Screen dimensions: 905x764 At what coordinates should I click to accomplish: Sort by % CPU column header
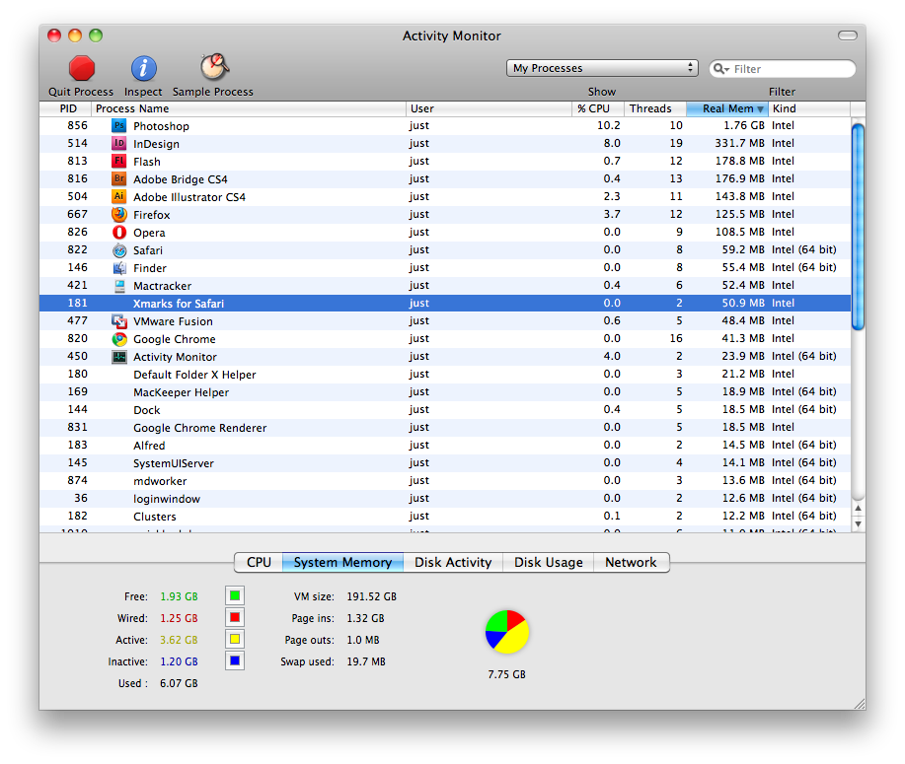(598, 108)
